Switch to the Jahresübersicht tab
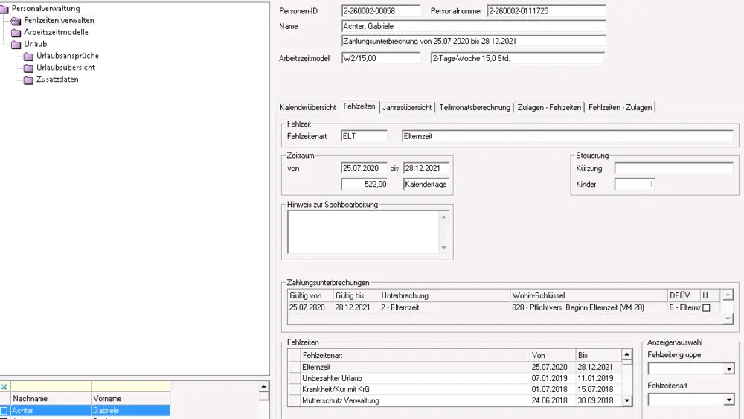 point(406,107)
